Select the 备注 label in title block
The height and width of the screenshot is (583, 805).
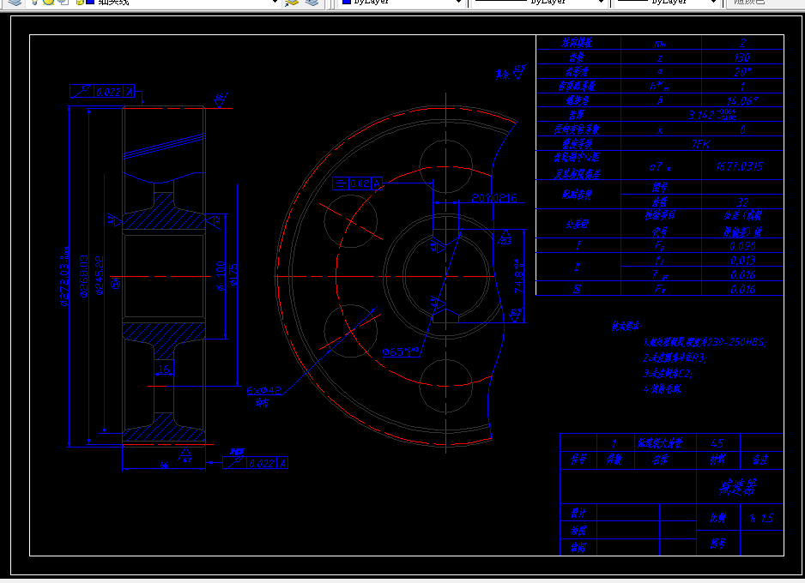(760, 460)
